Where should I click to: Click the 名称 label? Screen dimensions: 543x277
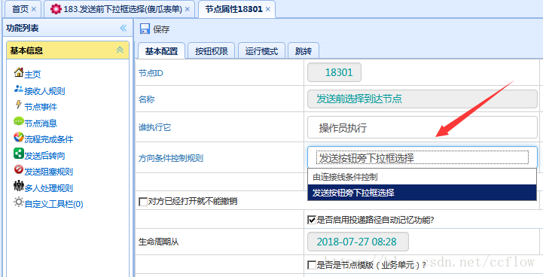click(147, 99)
